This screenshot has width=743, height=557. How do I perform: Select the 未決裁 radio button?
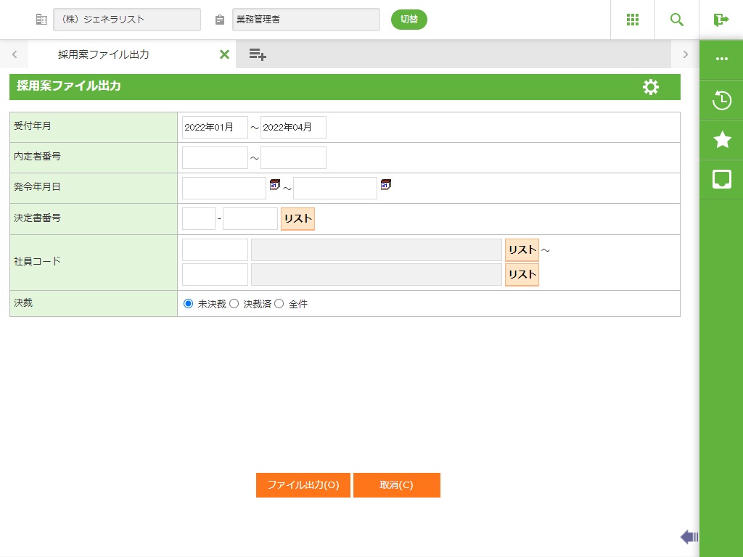(x=189, y=304)
